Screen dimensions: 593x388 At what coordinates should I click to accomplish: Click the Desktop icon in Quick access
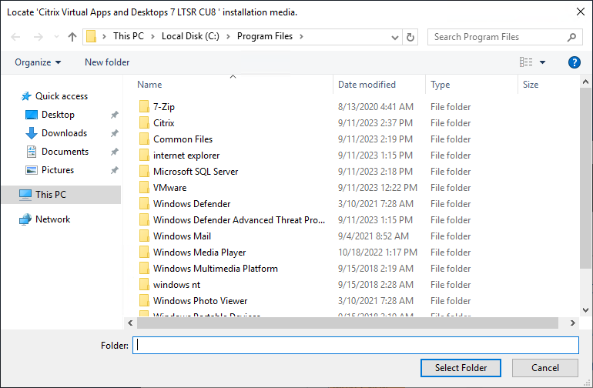pyautogui.click(x=32, y=115)
